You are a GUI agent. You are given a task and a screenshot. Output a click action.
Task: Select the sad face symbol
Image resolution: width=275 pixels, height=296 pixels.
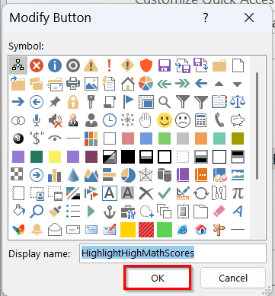coord(183,120)
